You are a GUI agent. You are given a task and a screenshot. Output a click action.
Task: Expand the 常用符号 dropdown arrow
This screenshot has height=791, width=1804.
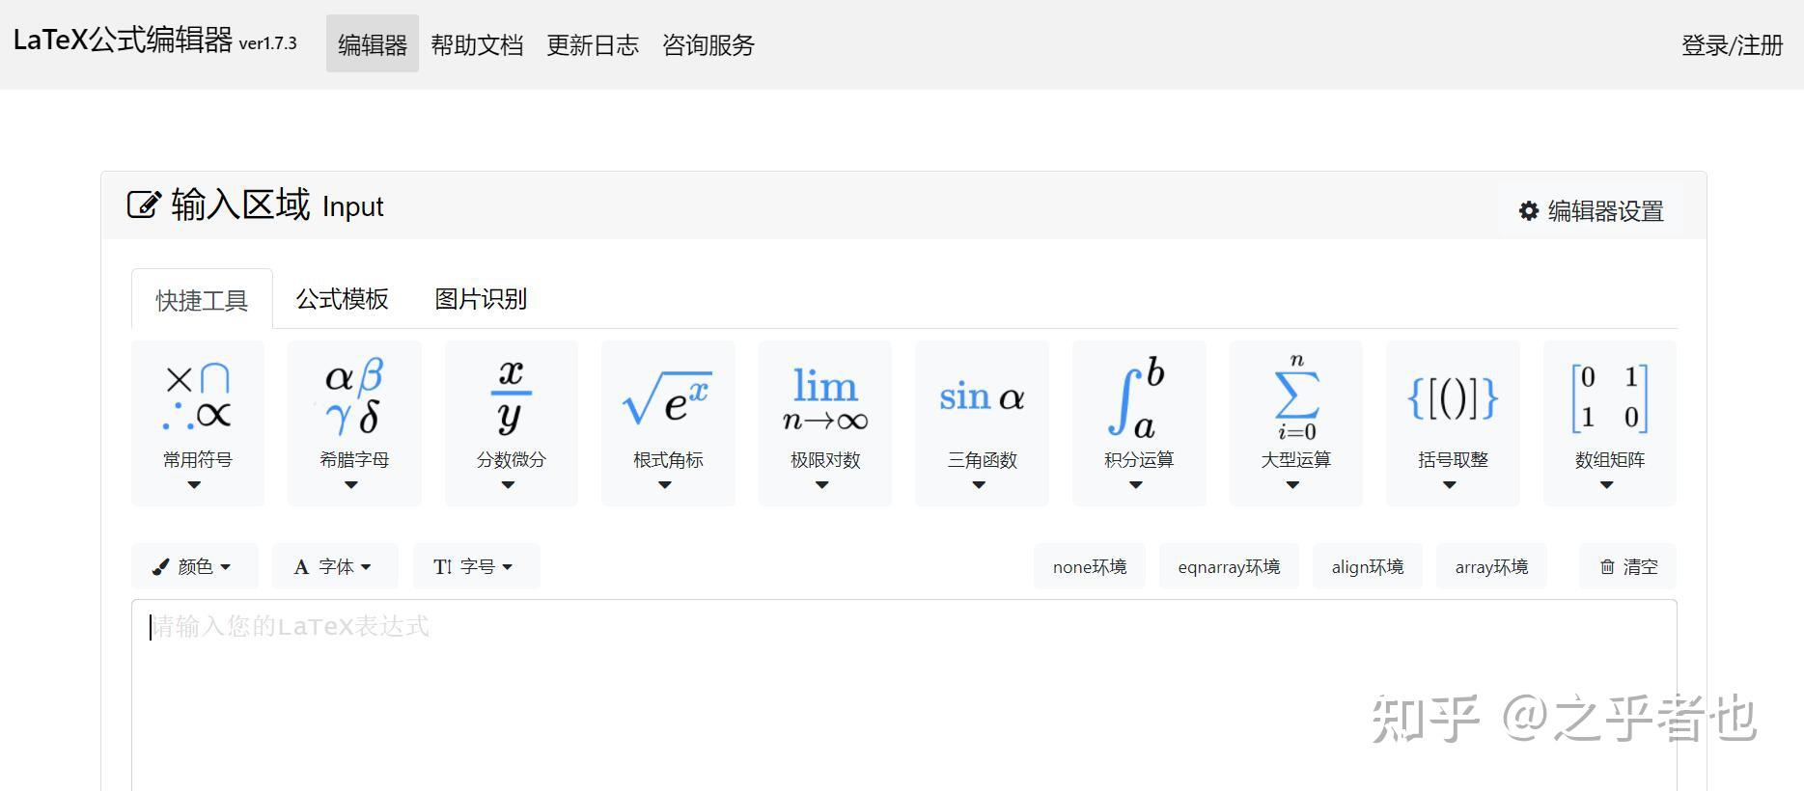(x=194, y=485)
